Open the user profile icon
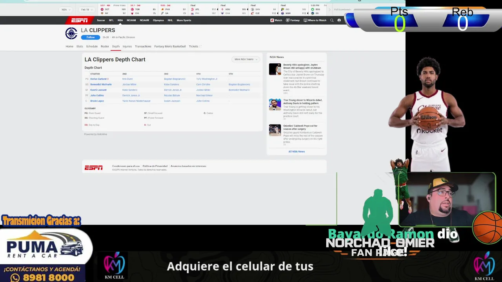This screenshot has height=282, width=502. pos(339,20)
